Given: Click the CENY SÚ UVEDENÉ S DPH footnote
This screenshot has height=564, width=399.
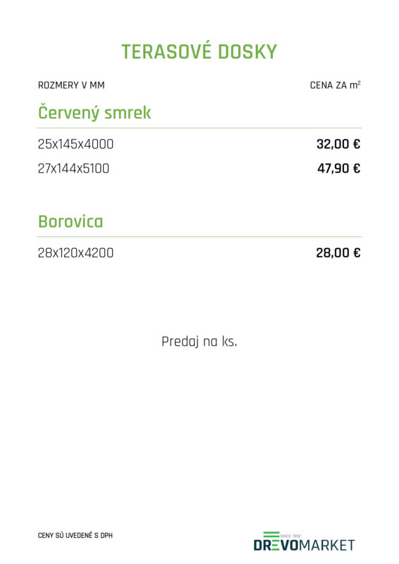Looking at the screenshot, I should click(x=75, y=535).
